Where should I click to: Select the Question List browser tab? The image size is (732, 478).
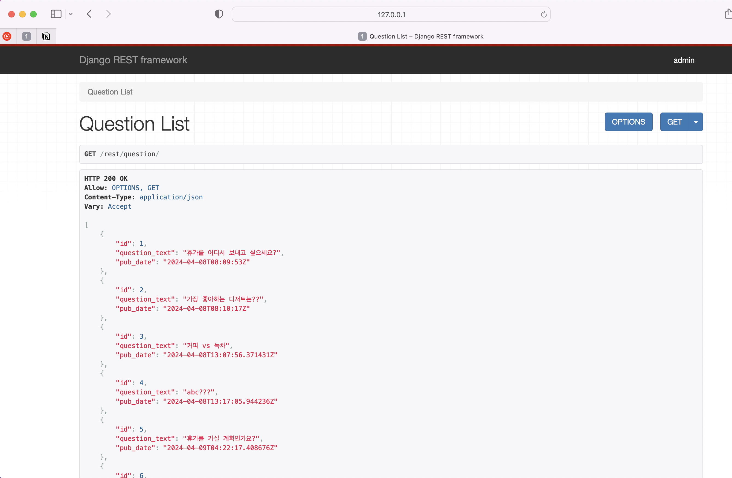421,37
